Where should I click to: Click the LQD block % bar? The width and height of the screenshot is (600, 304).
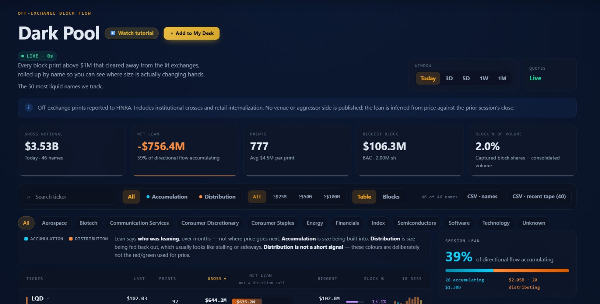(x=355, y=301)
